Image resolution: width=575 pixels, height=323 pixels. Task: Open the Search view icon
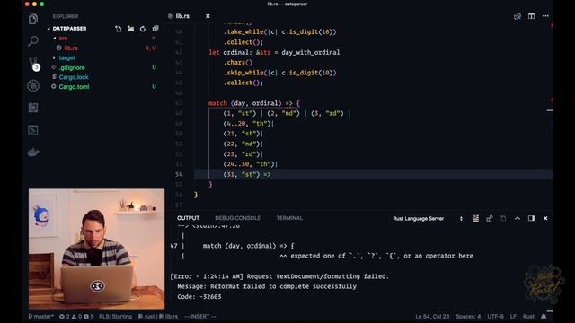tap(33, 40)
